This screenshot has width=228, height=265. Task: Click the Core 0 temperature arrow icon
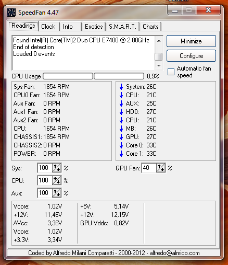pos(121,145)
